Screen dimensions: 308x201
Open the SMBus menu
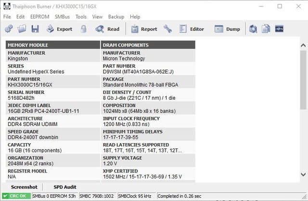tap(62, 17)
